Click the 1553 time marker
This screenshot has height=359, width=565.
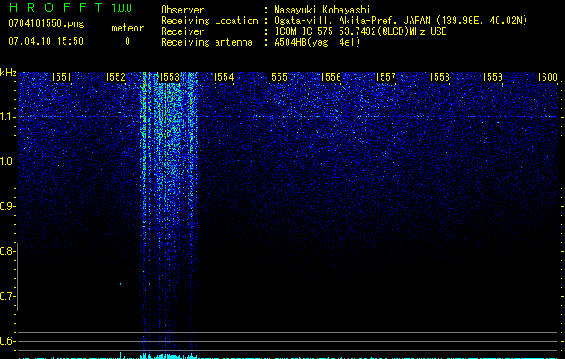[x=169, y=77]
